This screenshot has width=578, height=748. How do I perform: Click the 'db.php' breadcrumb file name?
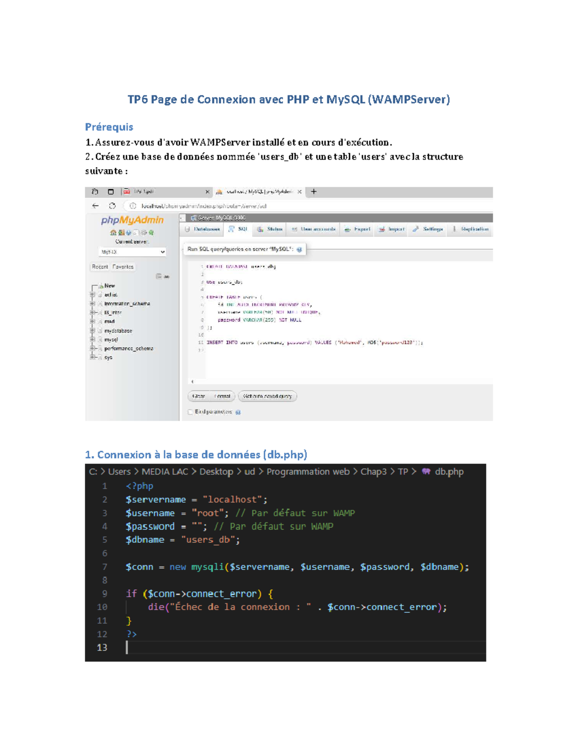coord(449,472)
